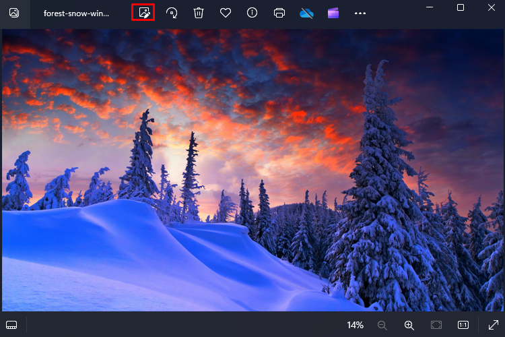
Task: Maximize the Photos window
Action: (461, 7)
